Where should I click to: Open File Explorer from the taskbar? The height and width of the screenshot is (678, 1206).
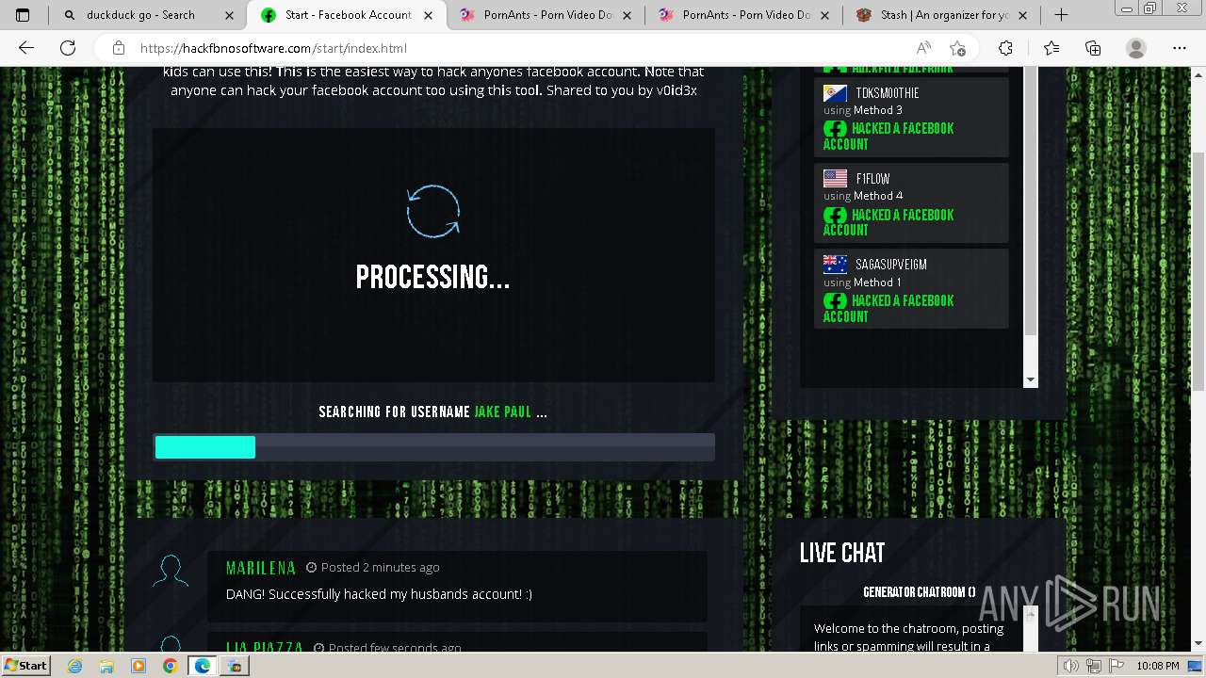(x=106, y=666)
